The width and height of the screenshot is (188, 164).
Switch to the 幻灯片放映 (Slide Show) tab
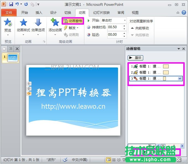[101, 13]
